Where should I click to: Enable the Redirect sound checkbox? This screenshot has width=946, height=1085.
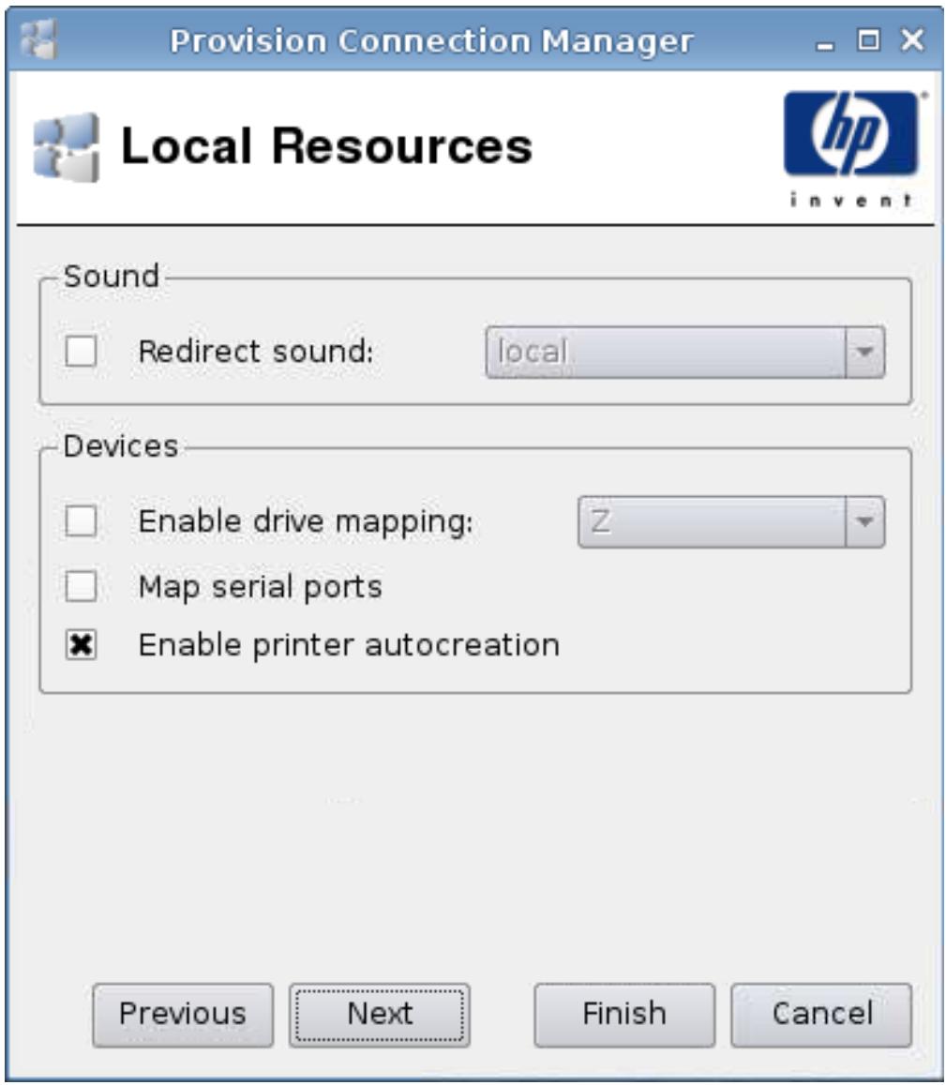[x=81, y=351]
